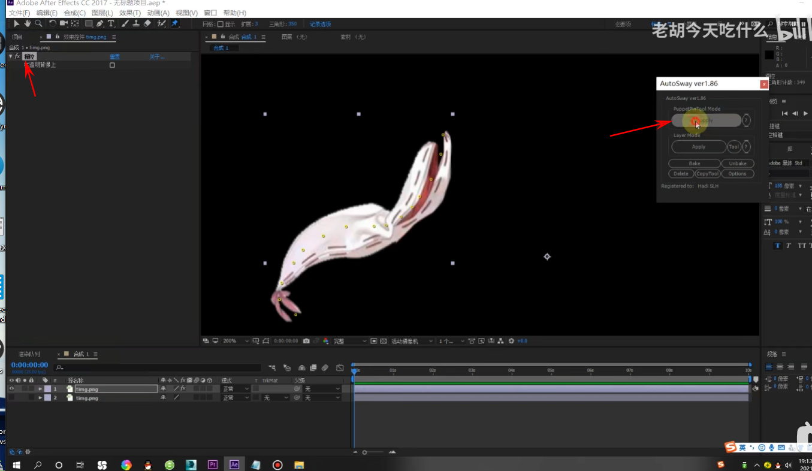Expand layer 2 timg.png properties
This screenshot has width=812, height=471.
click(x=40, y=398)
